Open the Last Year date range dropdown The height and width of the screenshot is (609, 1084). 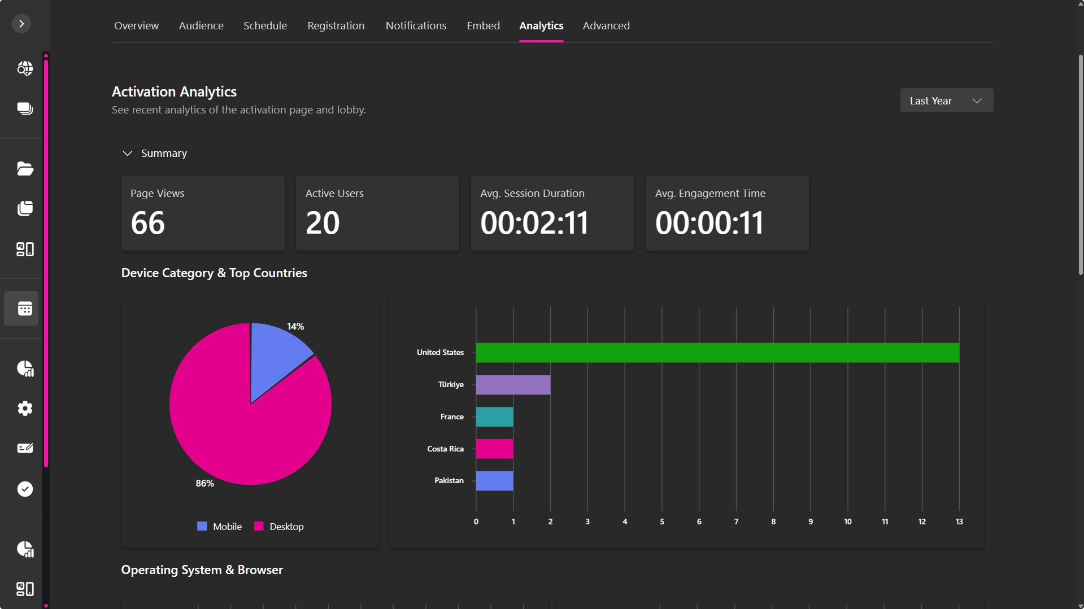946,100
